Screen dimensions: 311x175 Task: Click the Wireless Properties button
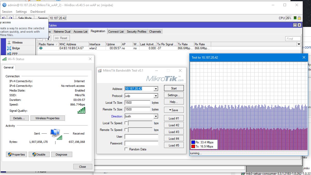(48, 118)
